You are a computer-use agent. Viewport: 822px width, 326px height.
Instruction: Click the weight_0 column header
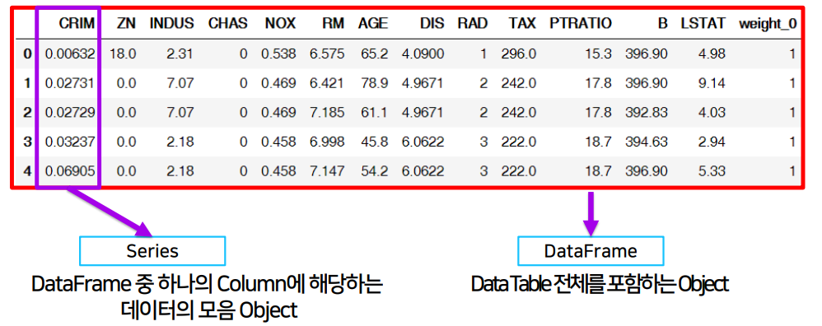(x=768, y=24)
